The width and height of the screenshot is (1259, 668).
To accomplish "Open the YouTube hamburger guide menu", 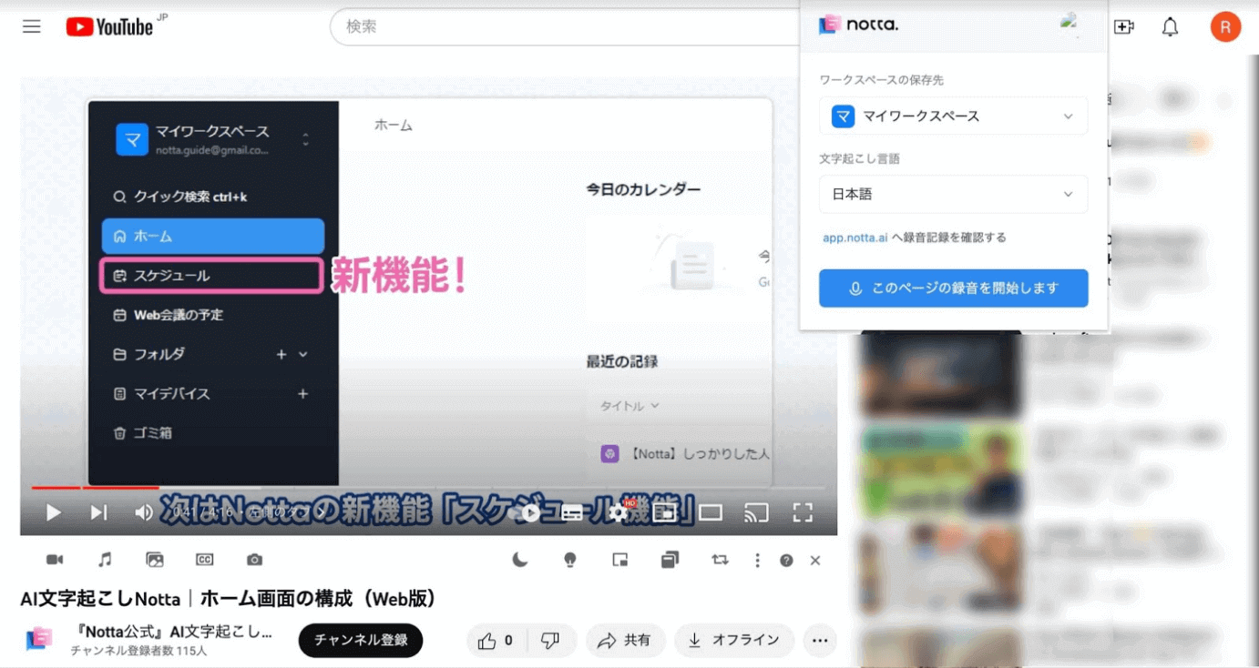I will pos(32,26).
